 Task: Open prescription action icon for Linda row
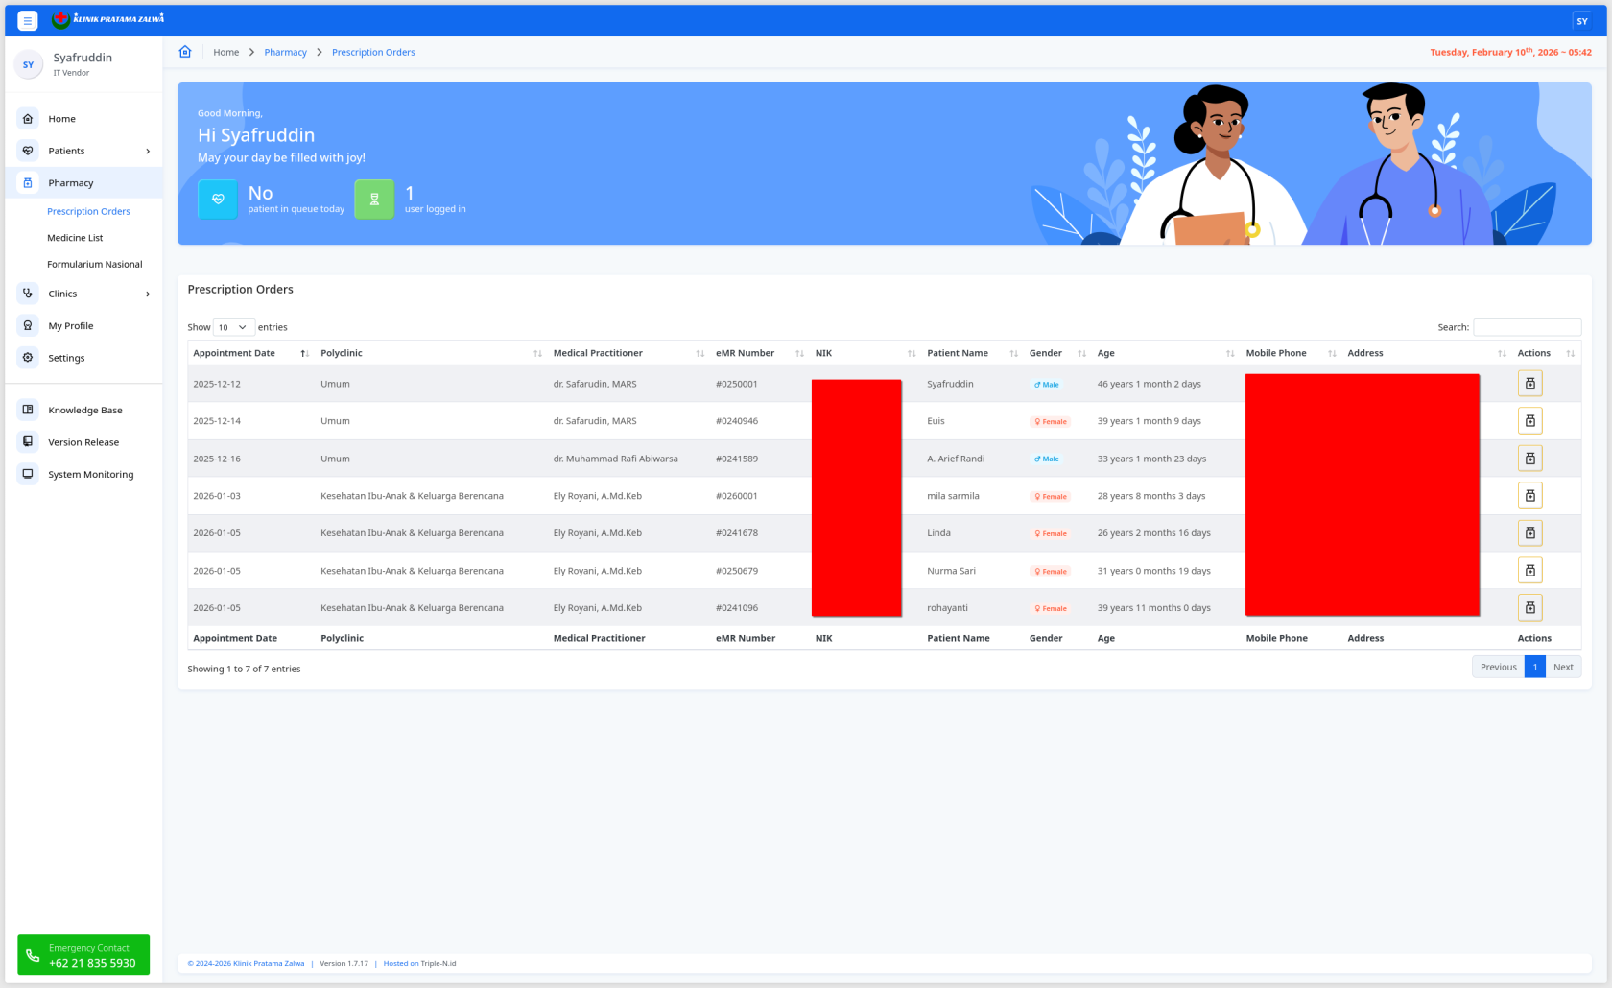click(1529, 533)
